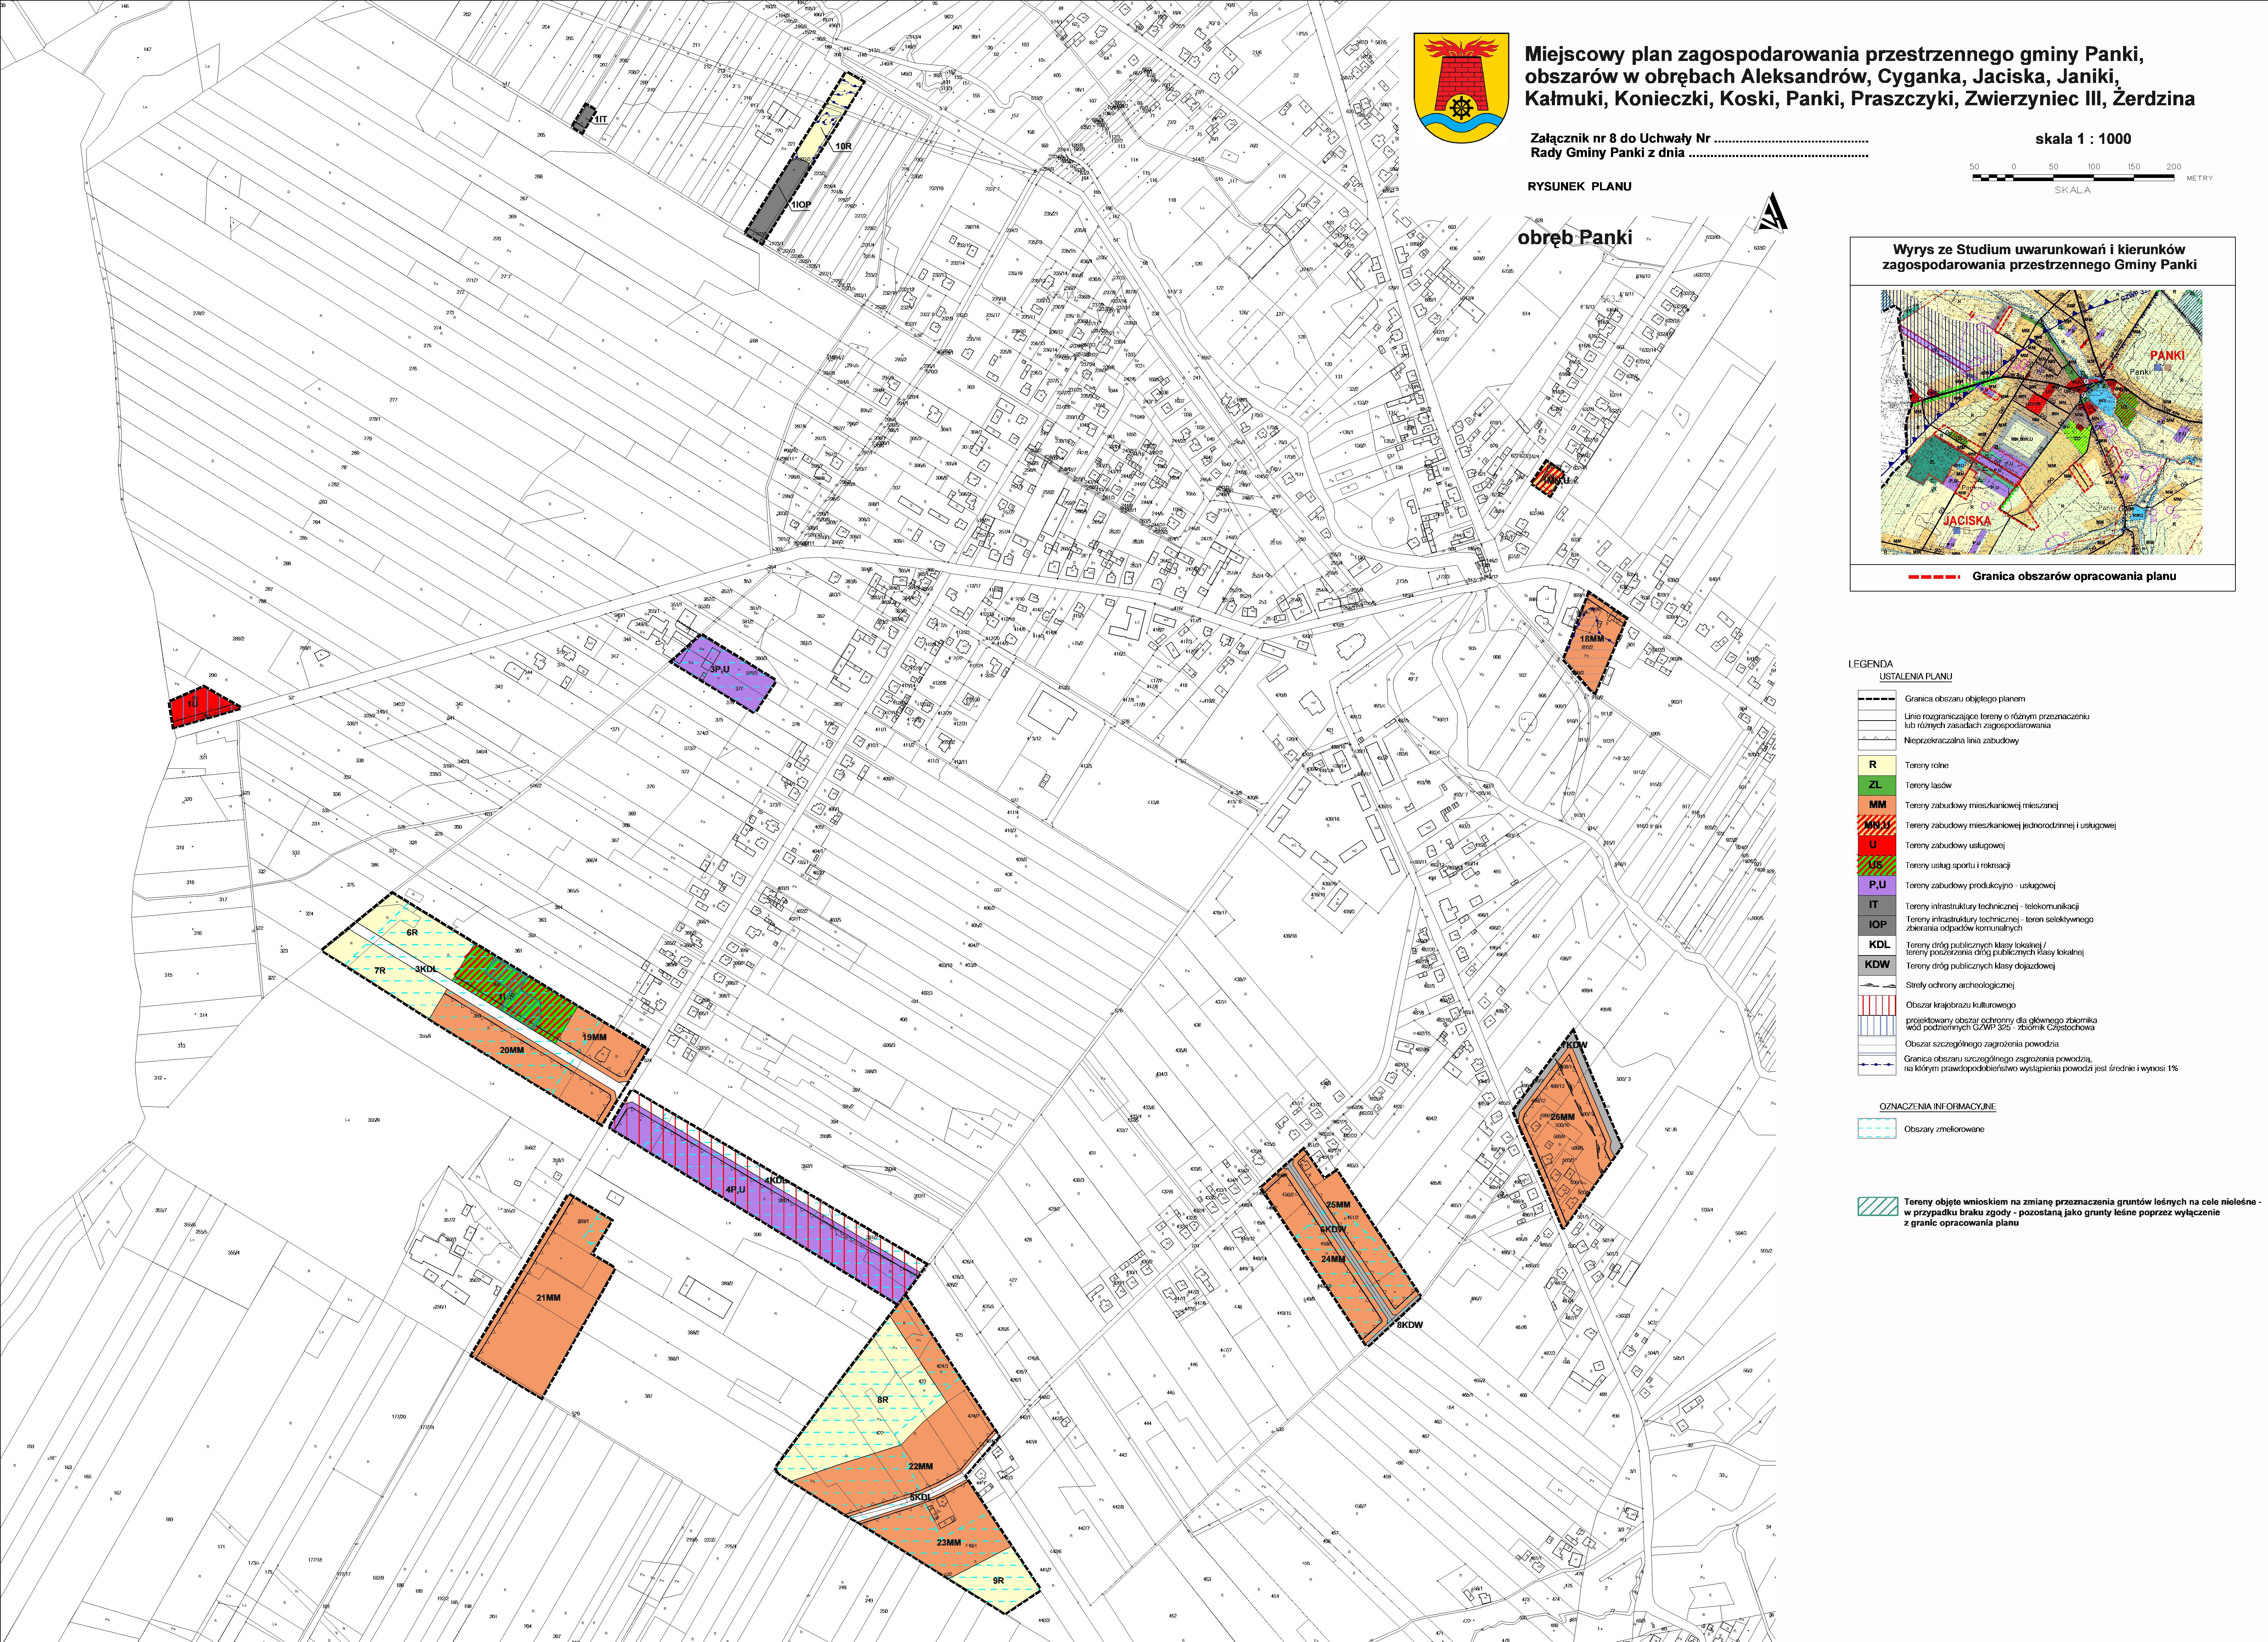Click the Studium excerpt inset map
The height and width of the screenshot is (1642, 2268).
click(2041, 422)
